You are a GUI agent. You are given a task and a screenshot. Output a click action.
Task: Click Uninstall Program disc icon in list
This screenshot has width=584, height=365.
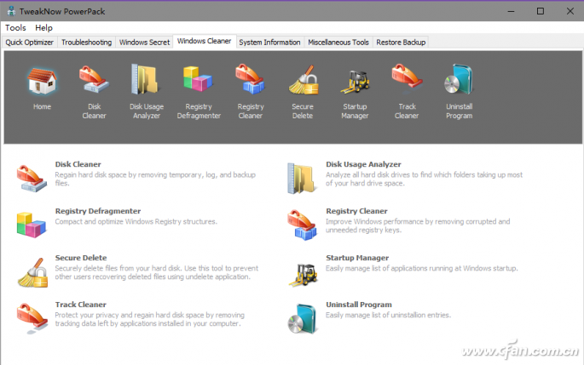(302, 319)
